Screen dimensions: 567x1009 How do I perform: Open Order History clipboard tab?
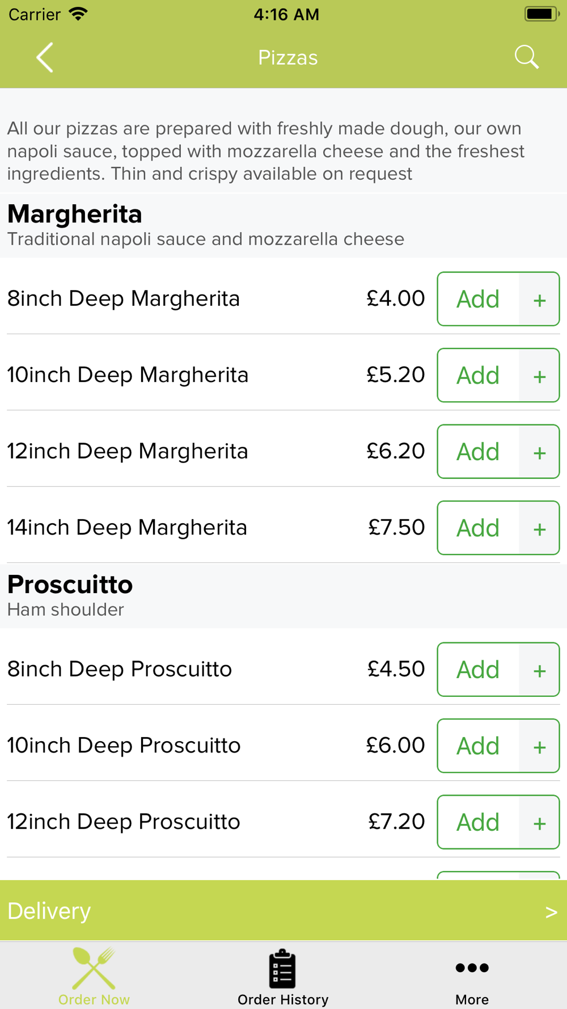pos(283,976)
